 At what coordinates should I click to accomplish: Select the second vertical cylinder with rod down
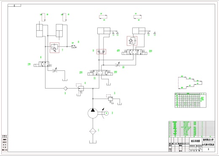[x=59, y=32]
